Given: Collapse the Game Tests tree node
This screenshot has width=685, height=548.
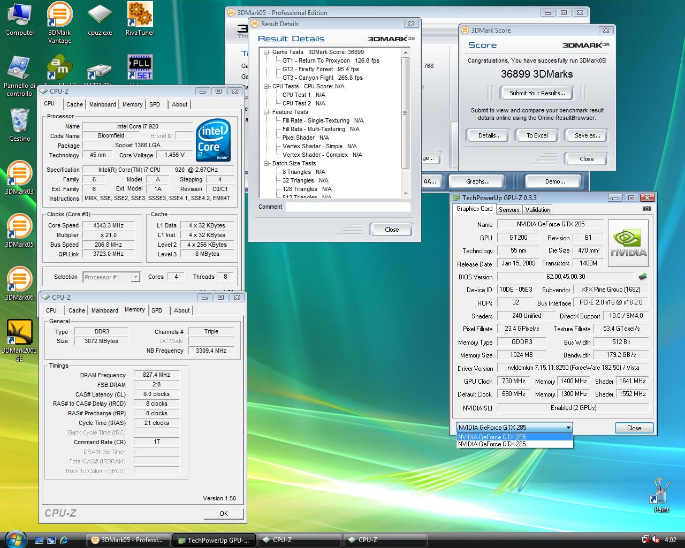Looking at the screenshot, I should 267,52.
